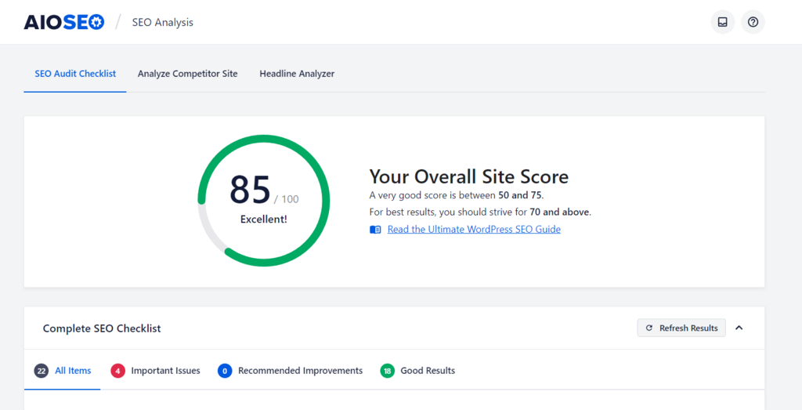Click the Your Overall Site Score heading

click(468, 176)
